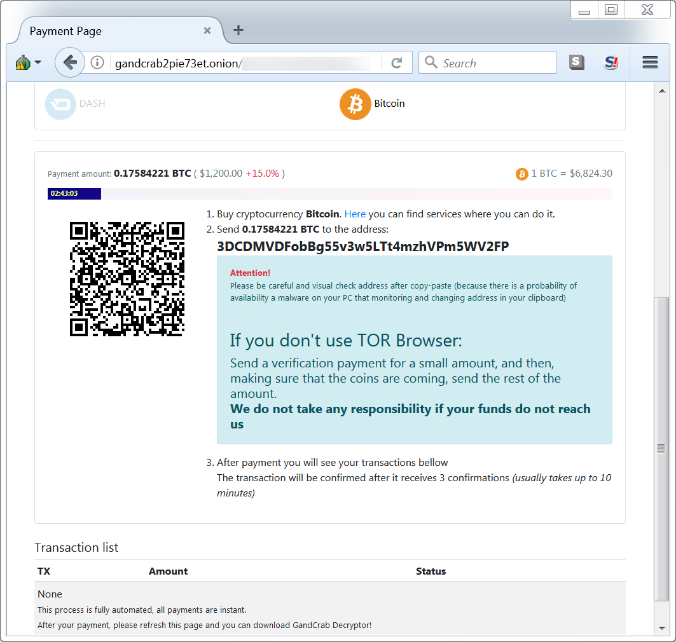
Task: Click the small Bitcoin rate icon
Action: [x=521, y=174]
